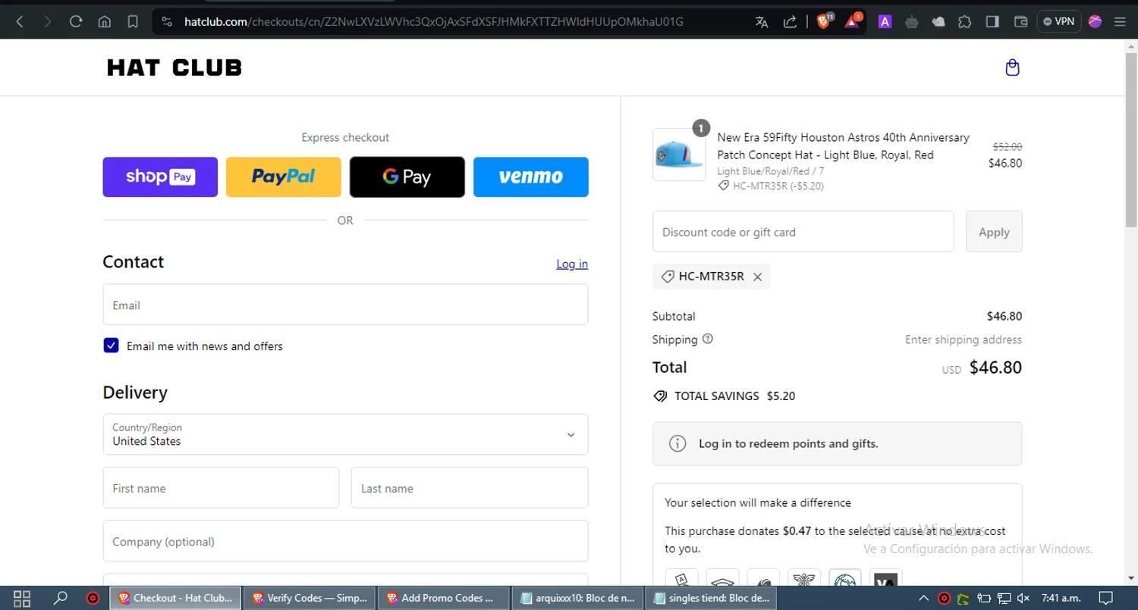1138x610 pixels.
Task: Focus the First name field
Action: (x=221, y=487)
